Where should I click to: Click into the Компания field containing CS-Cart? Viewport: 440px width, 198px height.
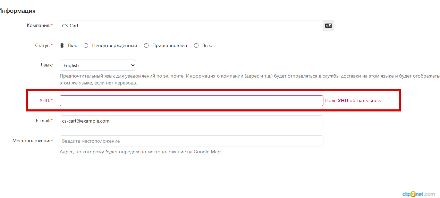(x=191, y=26)
